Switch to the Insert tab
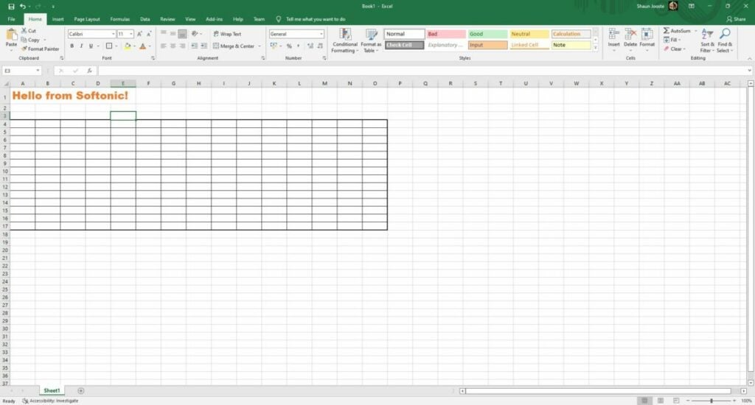Viewport: 755px width, 405px height. tap(58, 19)
